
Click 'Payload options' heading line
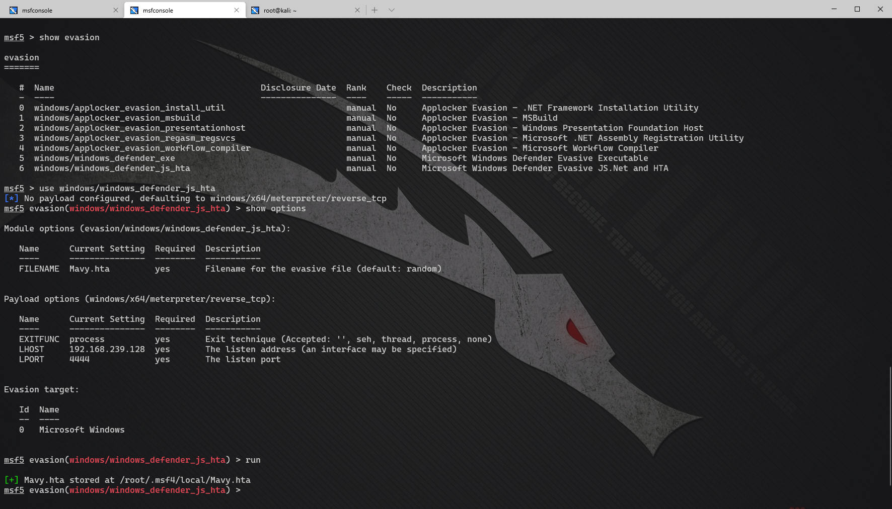click(139, 299)
